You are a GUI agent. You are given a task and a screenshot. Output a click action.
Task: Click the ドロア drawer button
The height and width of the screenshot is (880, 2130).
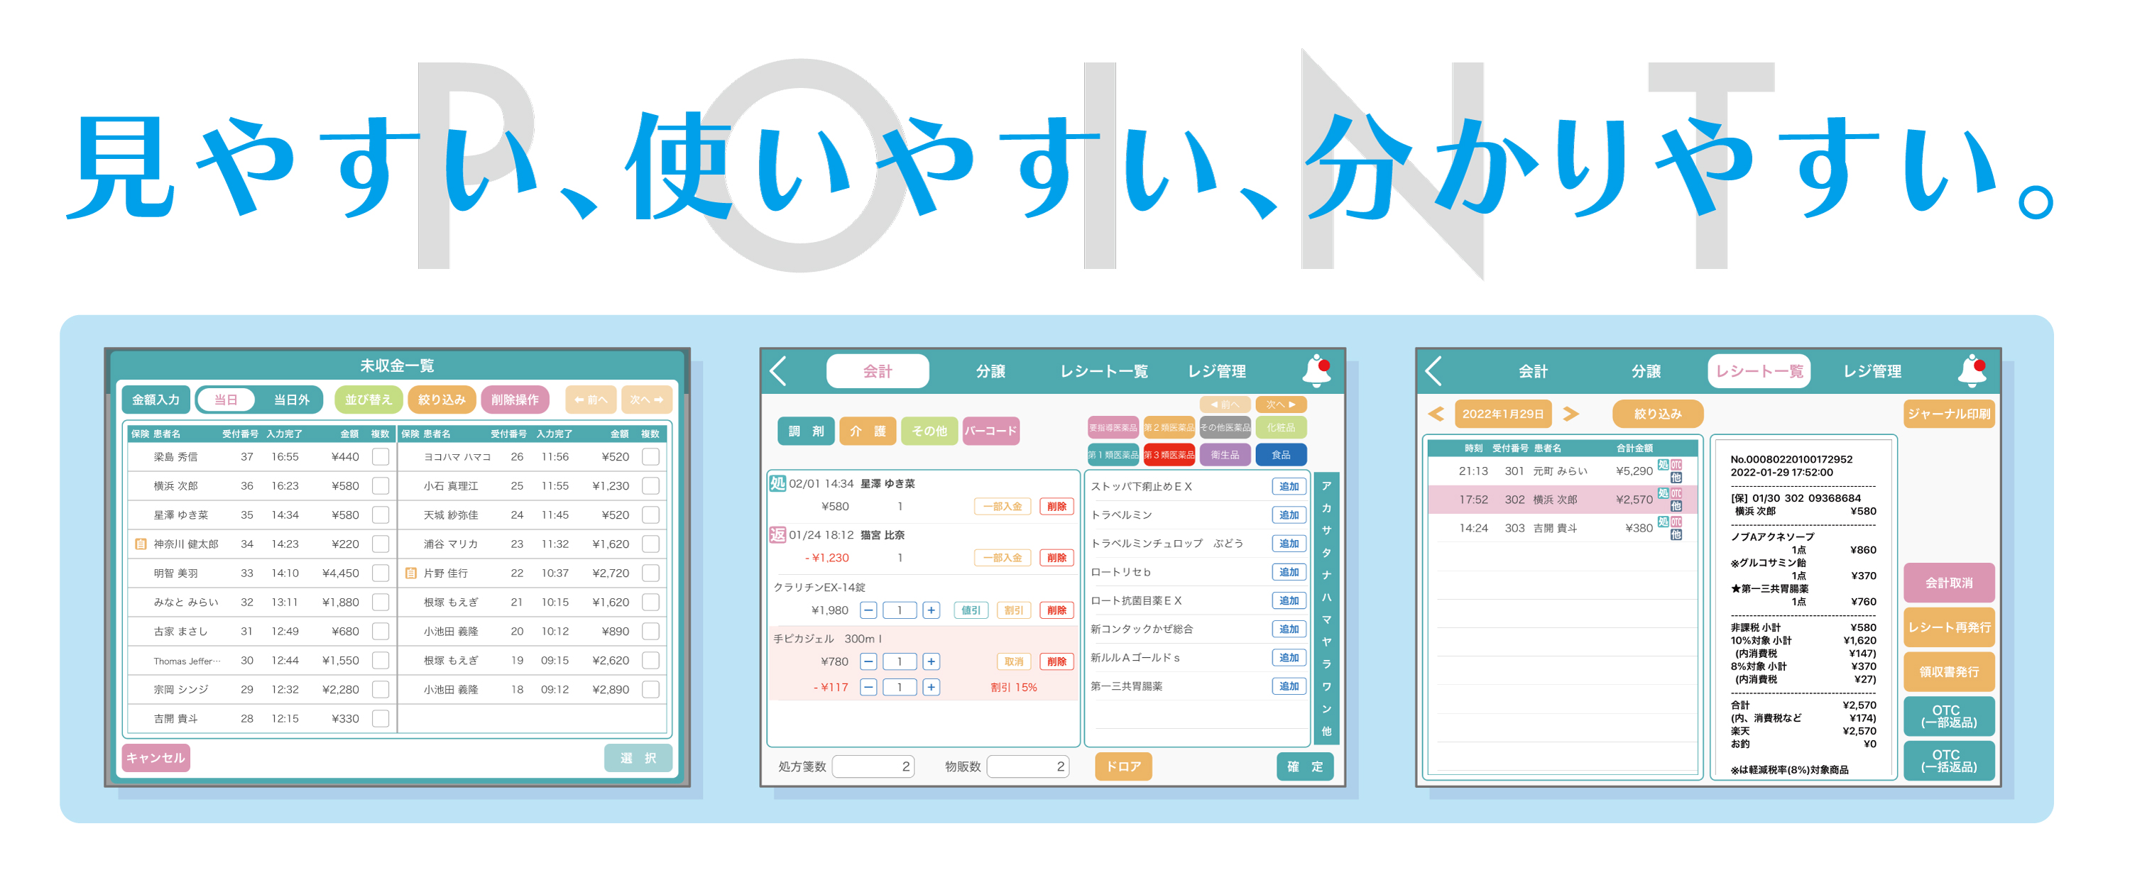[x=1123, y=766]
